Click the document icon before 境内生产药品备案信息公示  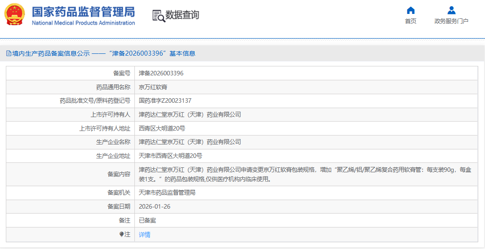9,53
